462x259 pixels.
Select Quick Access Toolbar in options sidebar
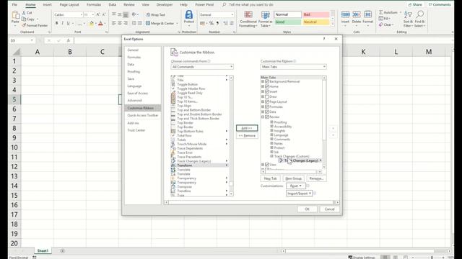coord(143,115)
